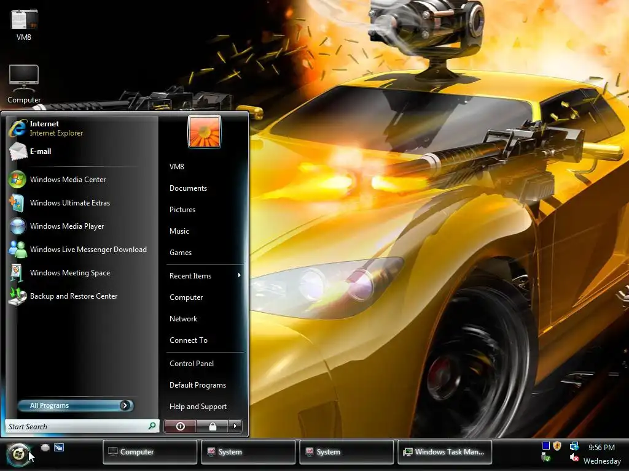
Task: Expand shutdown options arrow next to lock
Action: [235, 426]
